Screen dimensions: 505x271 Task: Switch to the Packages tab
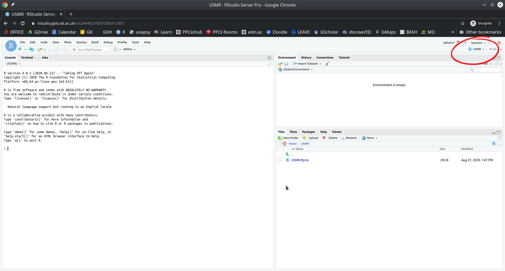(x=308, y=132)
